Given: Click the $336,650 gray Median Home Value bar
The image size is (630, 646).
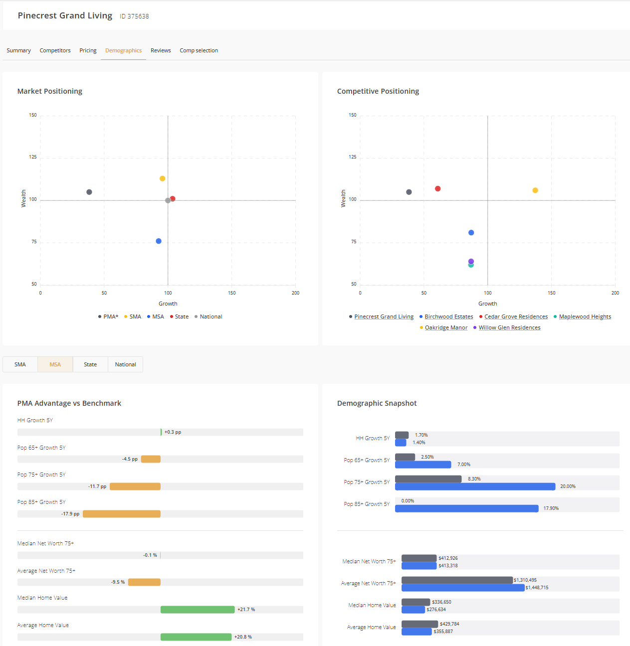Looking at the screenshot, I should coord(416,602).
